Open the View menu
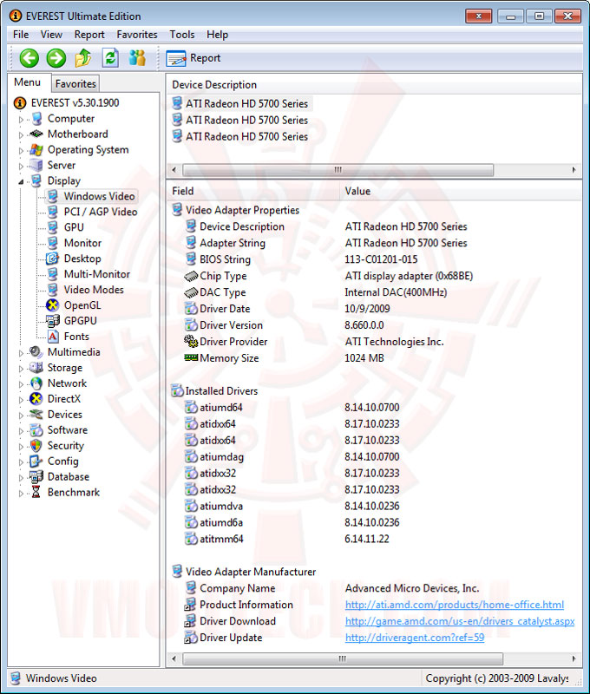 tap(51, 35)
